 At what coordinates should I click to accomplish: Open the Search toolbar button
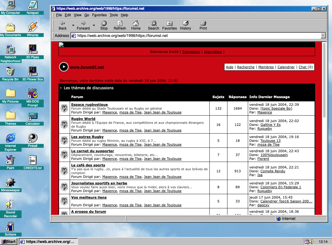click(154, 25)
